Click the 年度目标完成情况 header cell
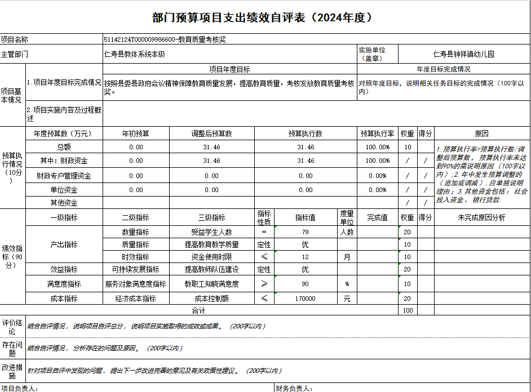The image size is (531, 392). 443,69
